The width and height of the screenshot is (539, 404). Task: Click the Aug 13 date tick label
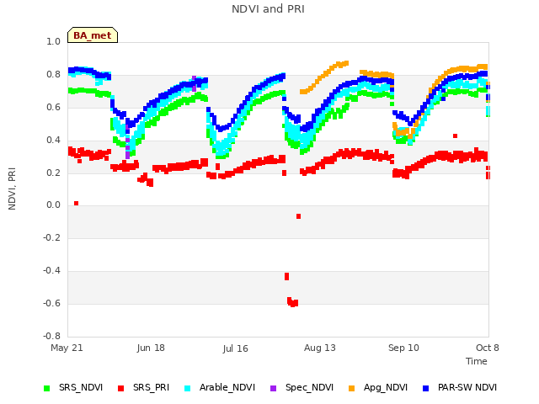[x=320, y=348]
